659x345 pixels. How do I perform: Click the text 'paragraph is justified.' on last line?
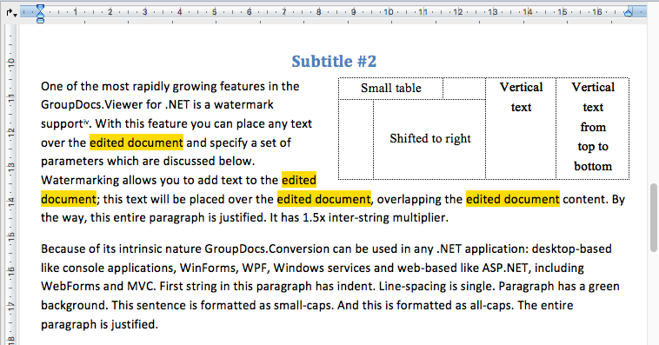tap(99, 324)
